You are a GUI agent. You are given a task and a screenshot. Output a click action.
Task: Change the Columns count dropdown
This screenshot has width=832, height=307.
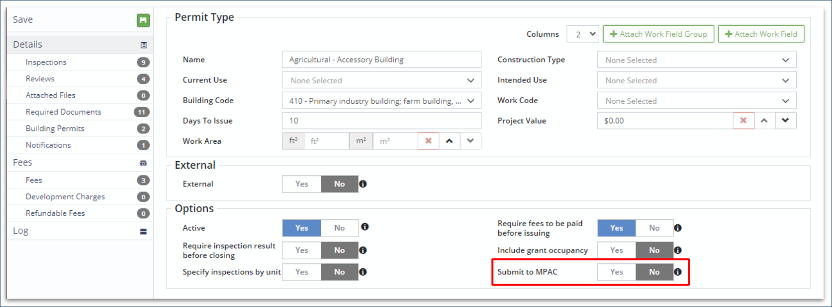583,34
